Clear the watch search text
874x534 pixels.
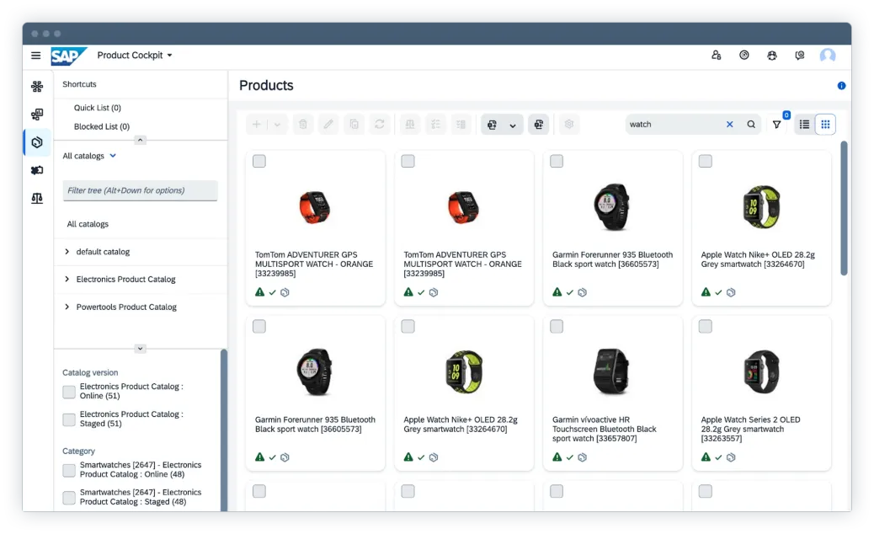pos(730,125)
